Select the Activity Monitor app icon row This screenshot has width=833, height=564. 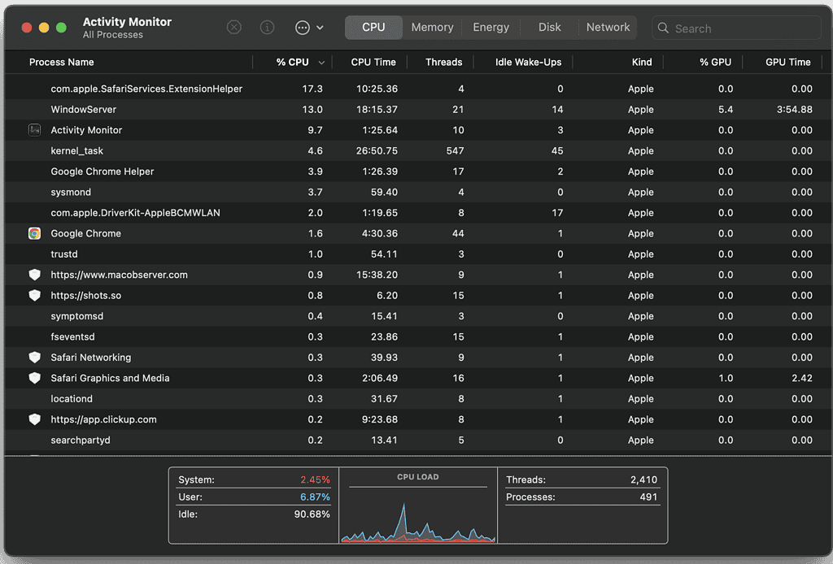[34, 130]
